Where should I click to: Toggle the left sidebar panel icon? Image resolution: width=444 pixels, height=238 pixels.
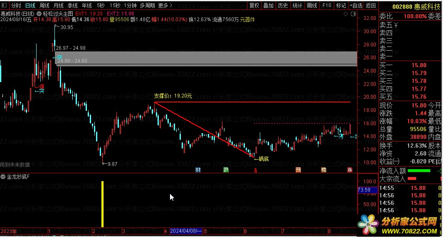[4, 5]
